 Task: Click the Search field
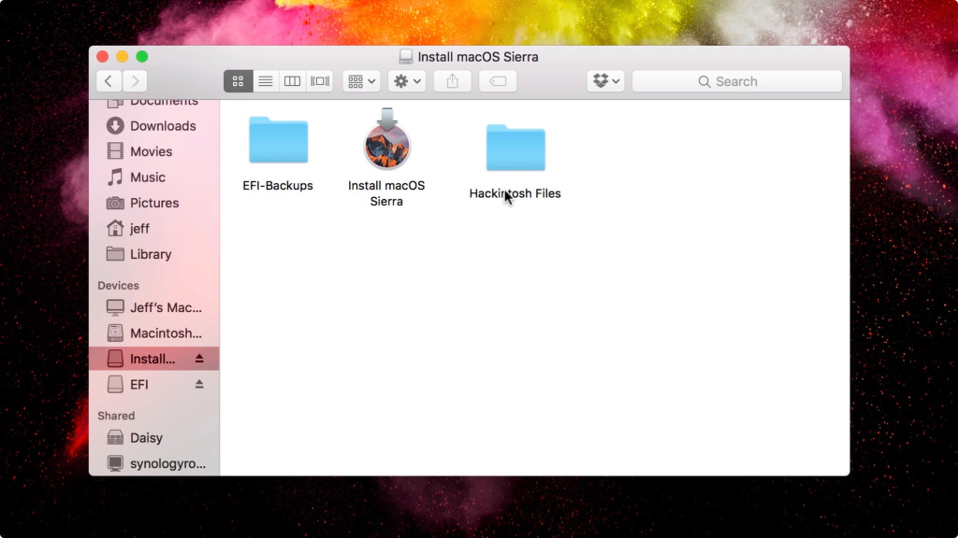point(737,81)
